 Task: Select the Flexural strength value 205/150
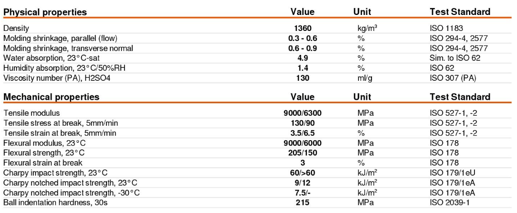[302, 153]
